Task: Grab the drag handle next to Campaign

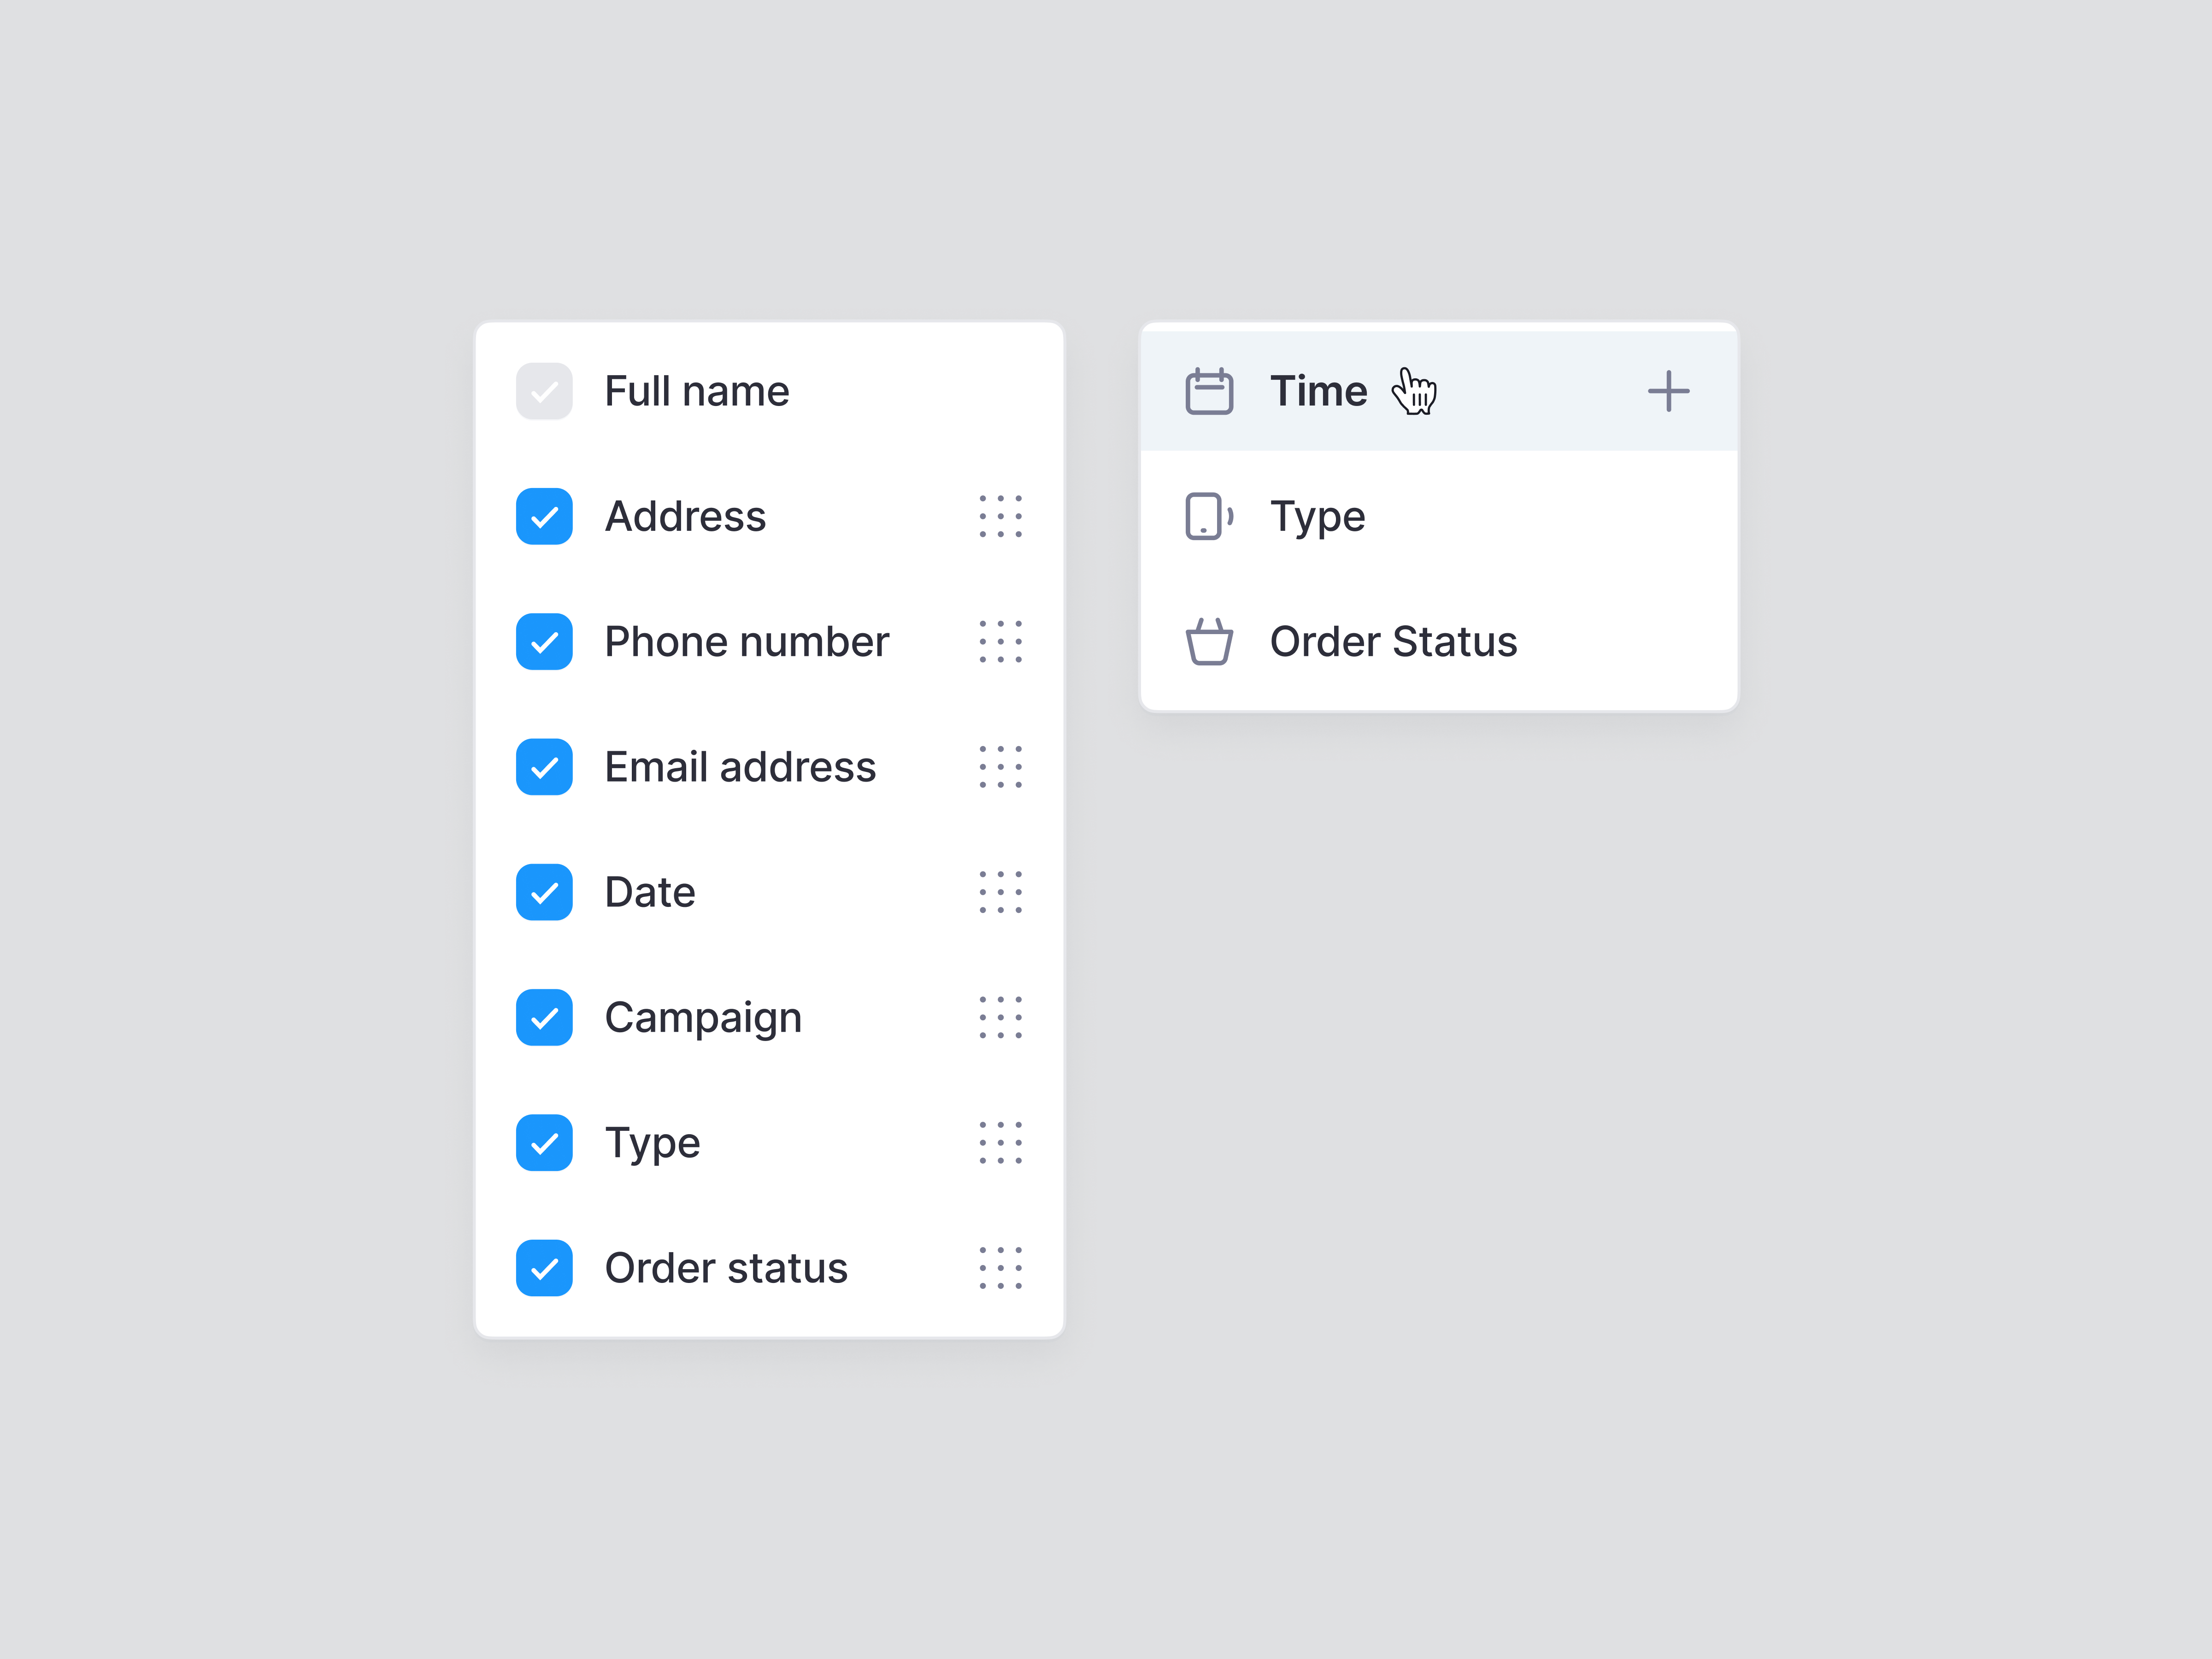Action: coord(1000,1017)
